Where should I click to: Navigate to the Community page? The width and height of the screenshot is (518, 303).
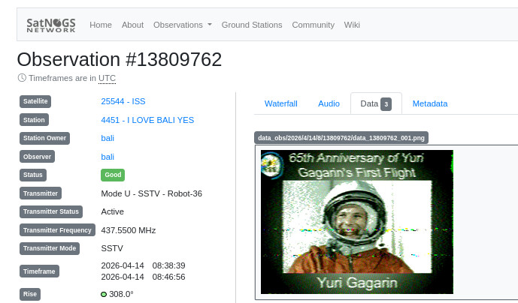pyautogui.click(x=313, y=25)
